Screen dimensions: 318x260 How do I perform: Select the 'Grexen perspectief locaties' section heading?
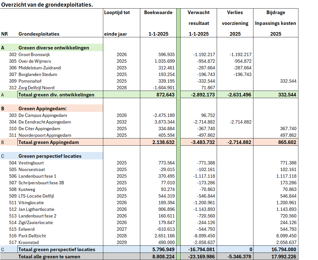pos(50,156)
